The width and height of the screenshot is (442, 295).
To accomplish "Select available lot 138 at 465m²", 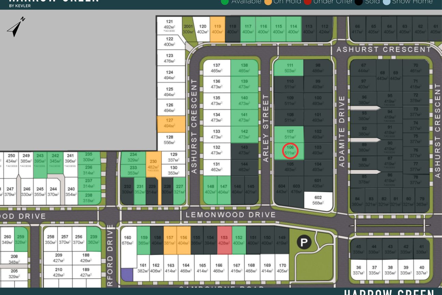I will click(244, 68).
